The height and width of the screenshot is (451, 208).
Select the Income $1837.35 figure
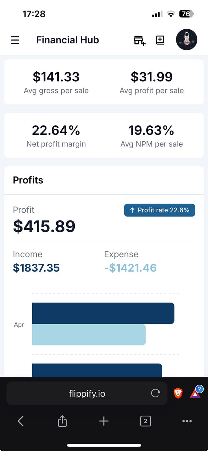36,267
